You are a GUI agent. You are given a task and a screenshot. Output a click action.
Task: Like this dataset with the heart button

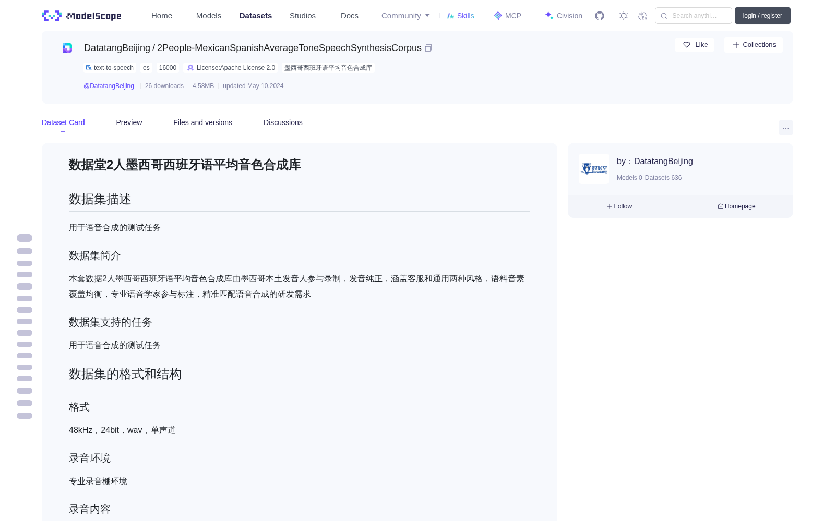[x=695, y=45]
